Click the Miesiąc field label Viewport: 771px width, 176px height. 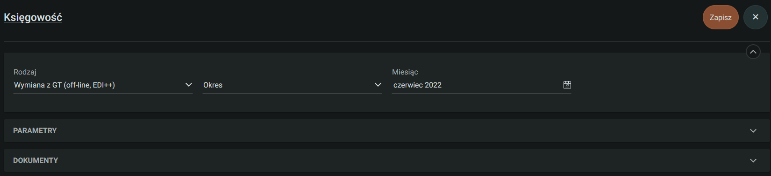(405, 72)
